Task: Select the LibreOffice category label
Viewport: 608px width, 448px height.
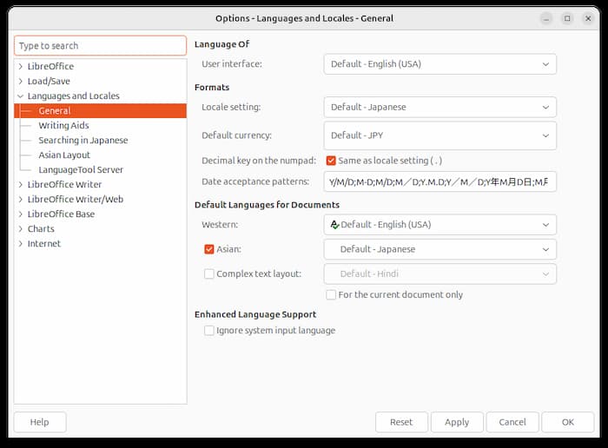Action: (50, 66)
